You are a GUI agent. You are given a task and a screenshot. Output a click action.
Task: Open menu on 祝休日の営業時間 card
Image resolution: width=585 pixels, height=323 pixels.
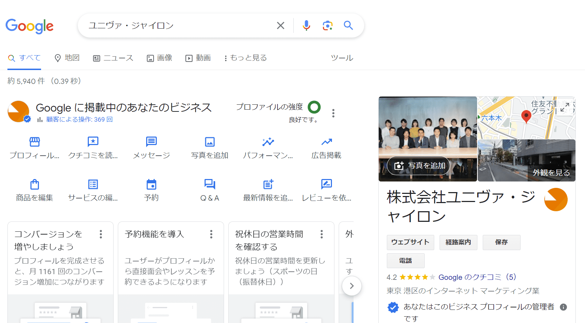(x=322, y=234)
